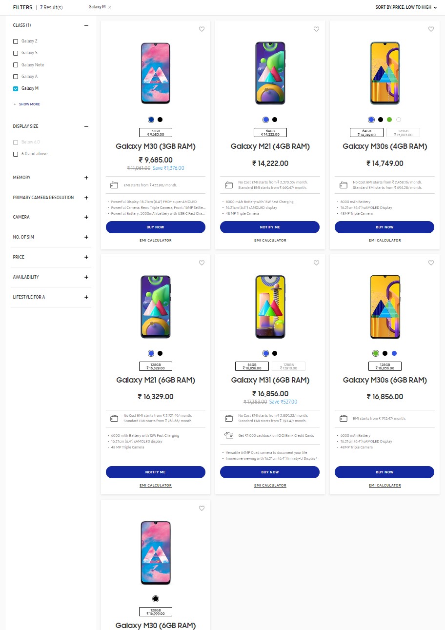Add Galaxy M30 (6GB RAM) to wishlist
This screenshot has width=445, height=630.
(202, 508)
